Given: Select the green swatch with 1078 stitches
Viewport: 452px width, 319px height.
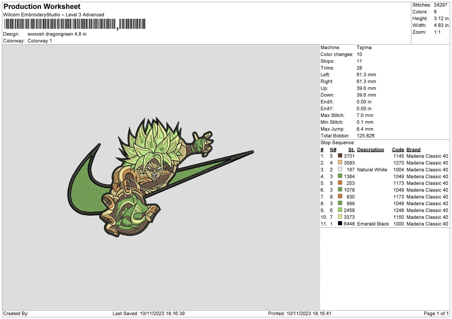Looking at the screenshot, I should click(340, 190).
